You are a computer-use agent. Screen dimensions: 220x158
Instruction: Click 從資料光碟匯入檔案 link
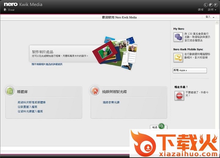(x=30, y=111)
